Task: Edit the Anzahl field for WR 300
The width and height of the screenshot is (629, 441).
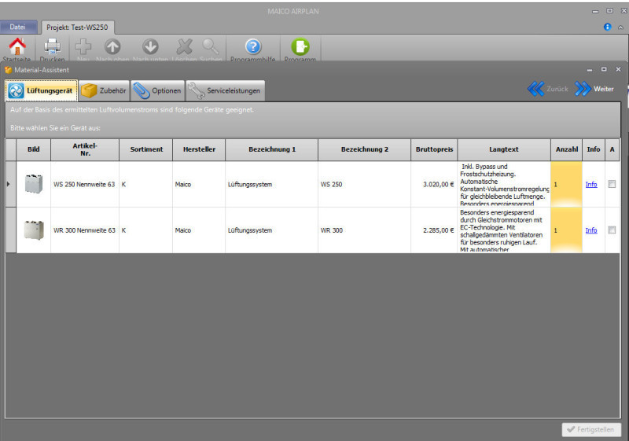Action: (x=566, y=230)
